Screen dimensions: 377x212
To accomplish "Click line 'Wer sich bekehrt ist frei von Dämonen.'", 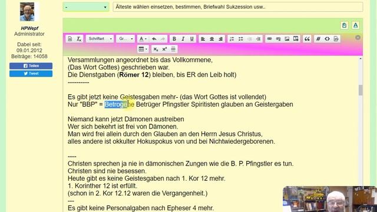I will pyautogui.click(x=123, y=127).
